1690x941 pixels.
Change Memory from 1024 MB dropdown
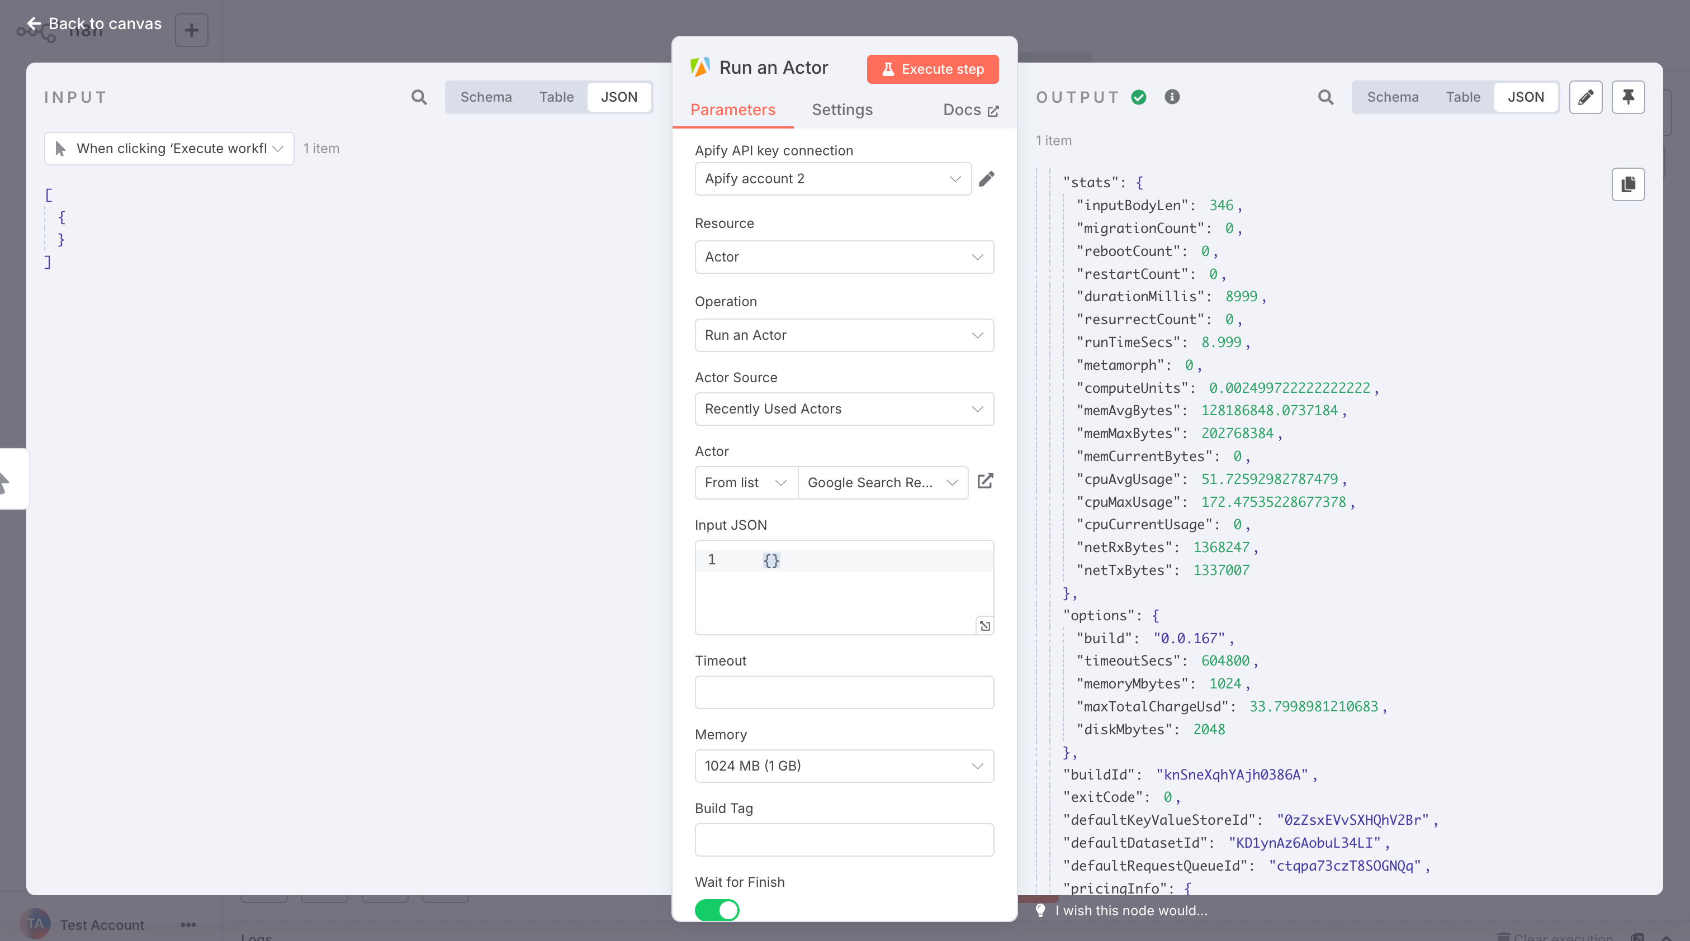click(x=844, y=765)
